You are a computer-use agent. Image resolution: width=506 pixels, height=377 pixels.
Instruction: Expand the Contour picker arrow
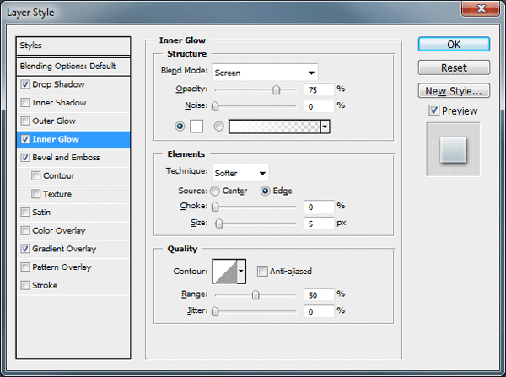click(241, 272)
